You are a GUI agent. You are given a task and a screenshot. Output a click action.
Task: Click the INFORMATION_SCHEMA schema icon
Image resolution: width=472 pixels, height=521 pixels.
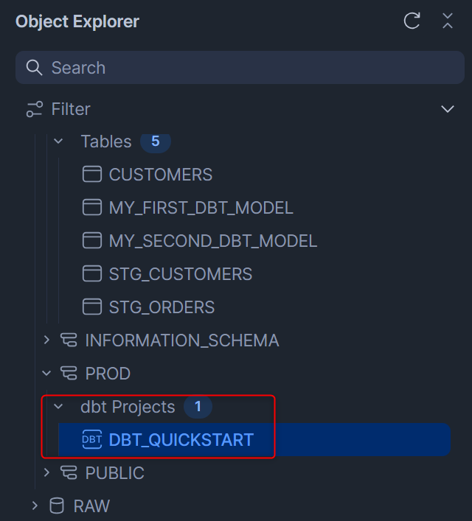(69, 340)
